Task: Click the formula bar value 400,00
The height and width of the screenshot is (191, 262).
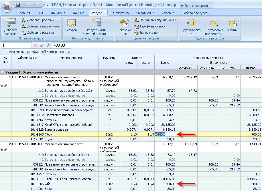Action: (x=59, y=45)
